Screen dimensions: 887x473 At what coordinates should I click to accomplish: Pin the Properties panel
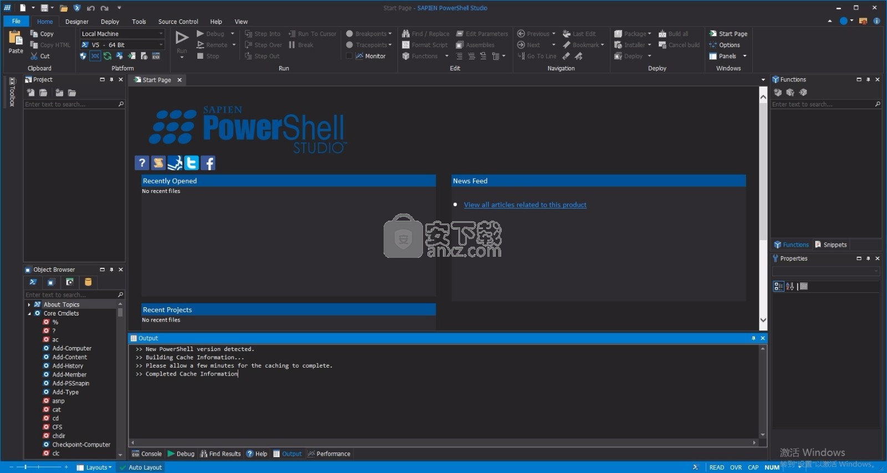pyautogui.click(x=868, y=258)
